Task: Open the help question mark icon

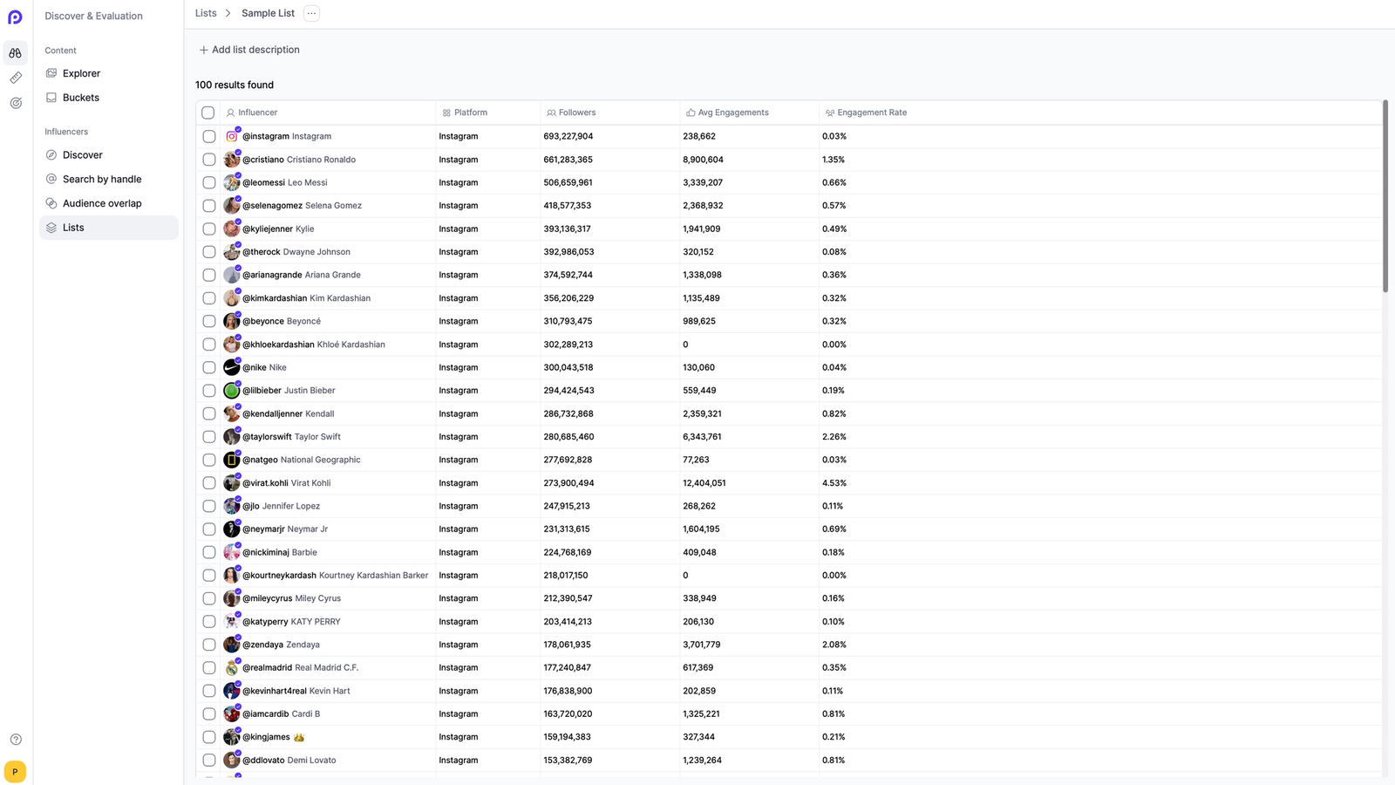Action: [x=16, y=740]
